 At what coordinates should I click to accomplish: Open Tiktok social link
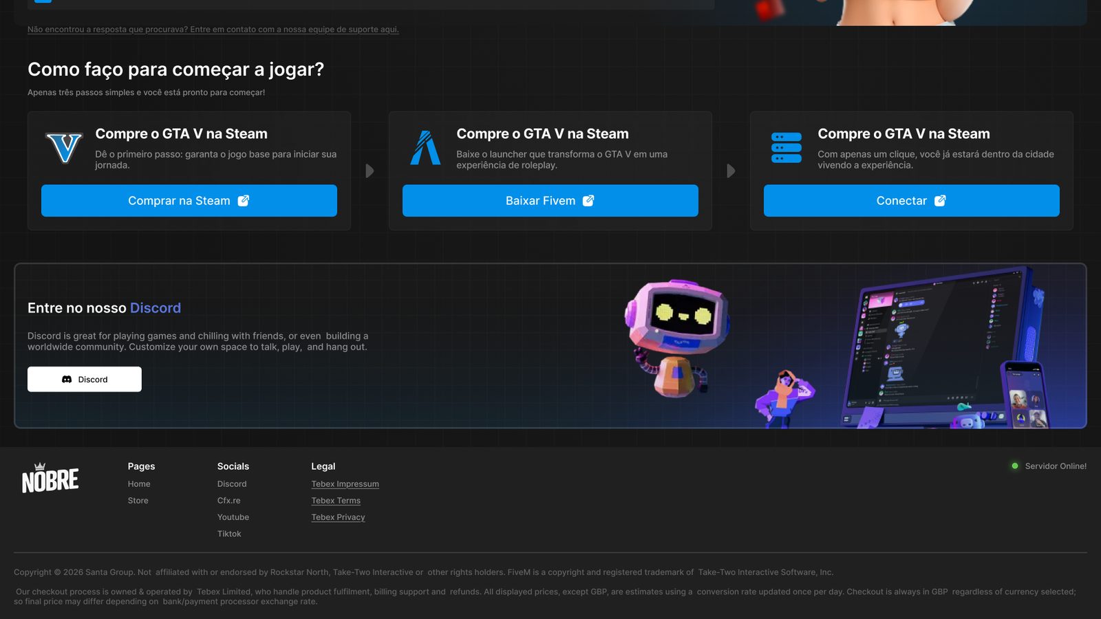(229, 534)
